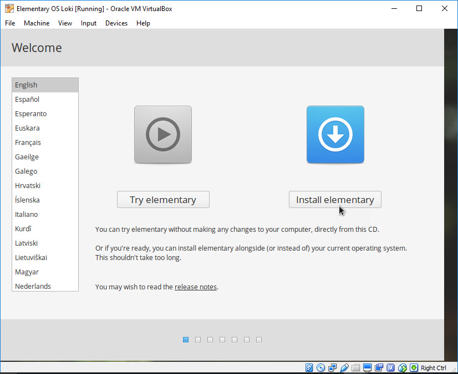Open the Help menu
The width and height of the screenshot is (458, 374).
[143, 23]
